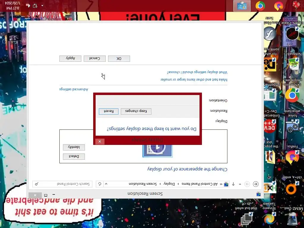304x228 pixels.
Task: Open the Enderman desktop shortcut
Action: click(x=270, y=95)
